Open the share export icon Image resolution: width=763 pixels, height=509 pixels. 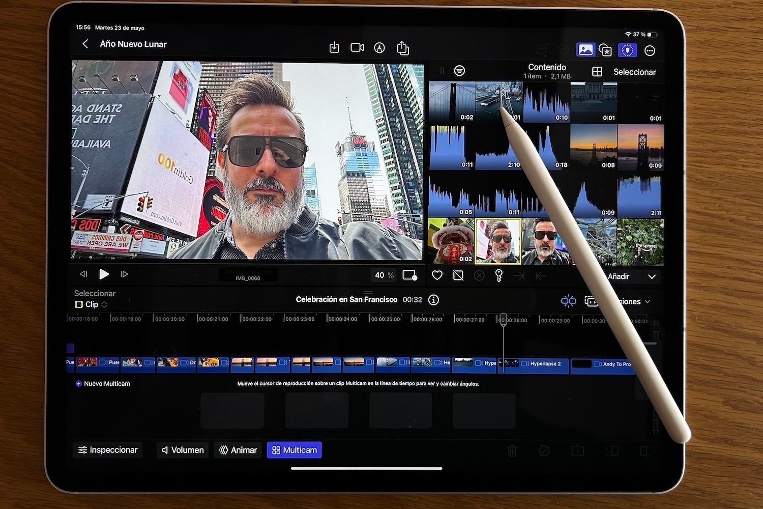click(x=403, y=47)
